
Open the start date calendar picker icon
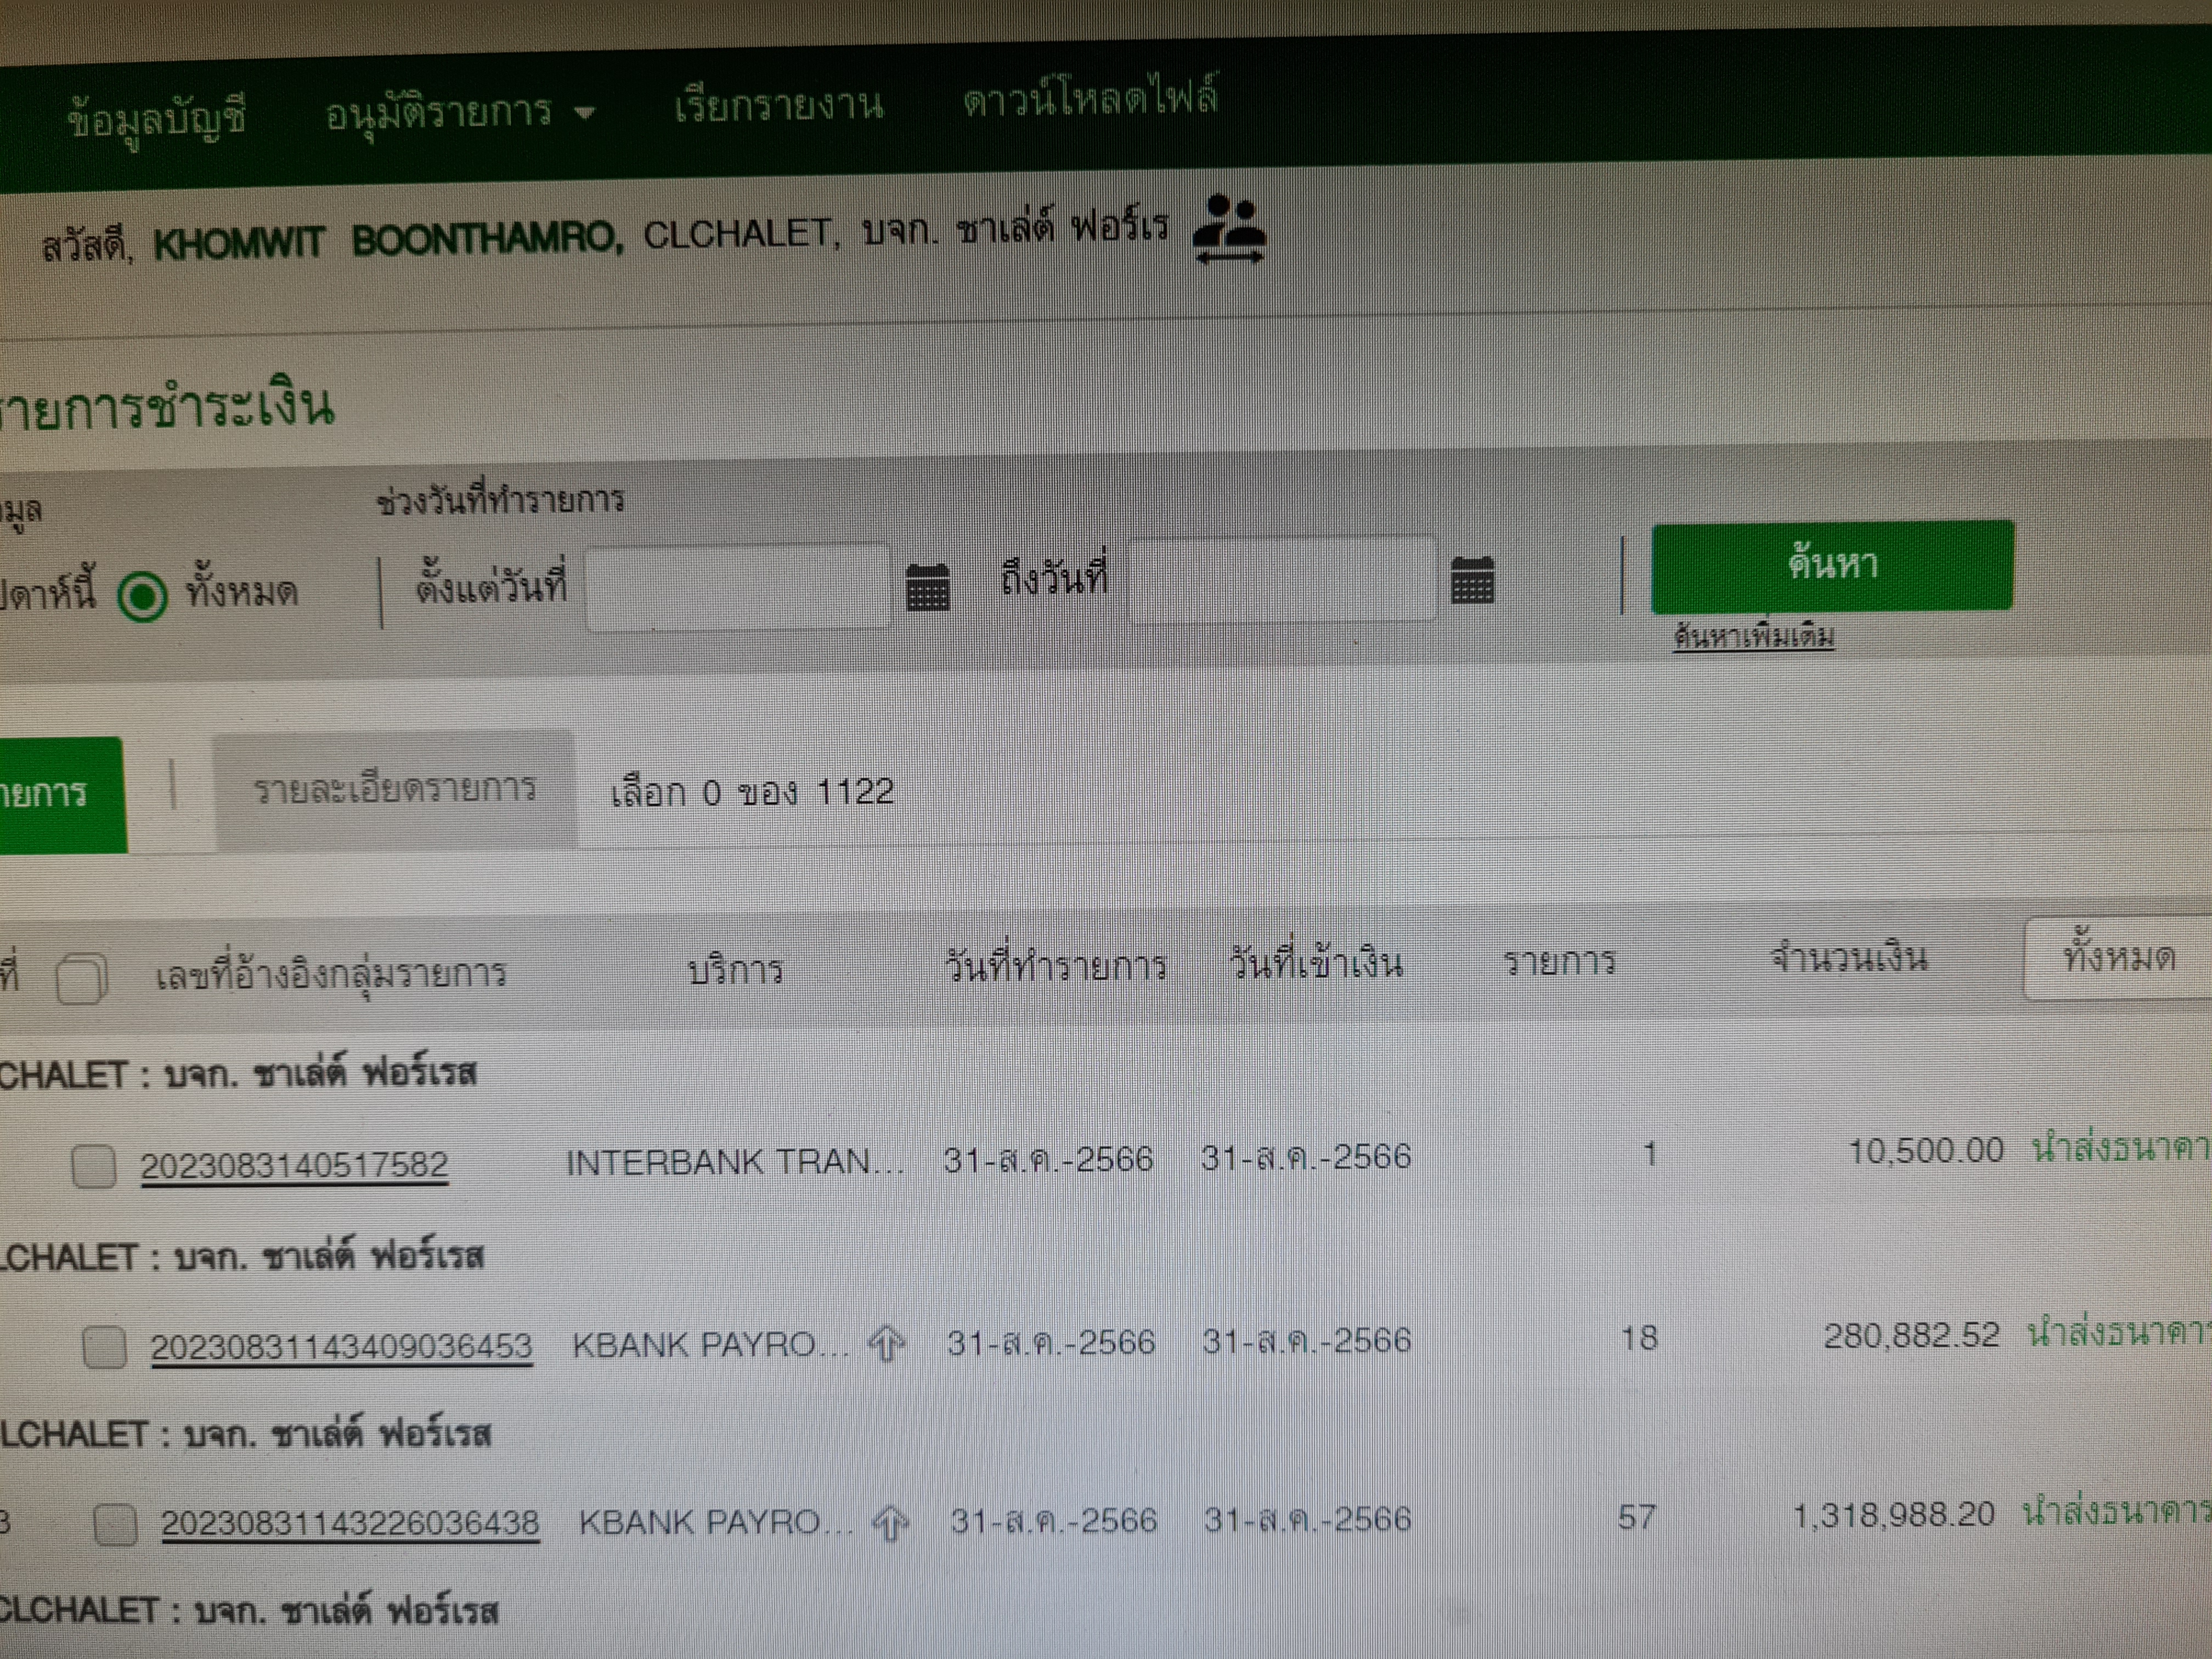tap(926, 586)
